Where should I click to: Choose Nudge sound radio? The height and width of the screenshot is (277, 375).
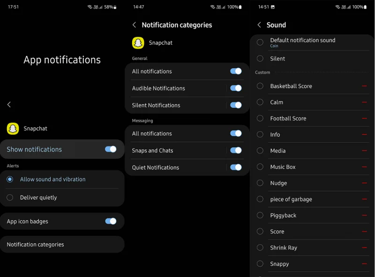pos(260,183)
